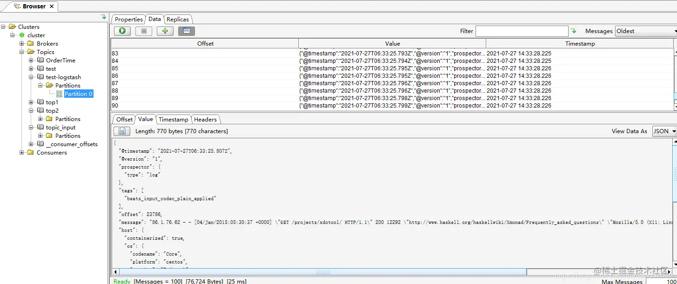Open the Messages Oldest dropdown
The height and width of the screenshot is (284, 677).
[x=646, y=31]
